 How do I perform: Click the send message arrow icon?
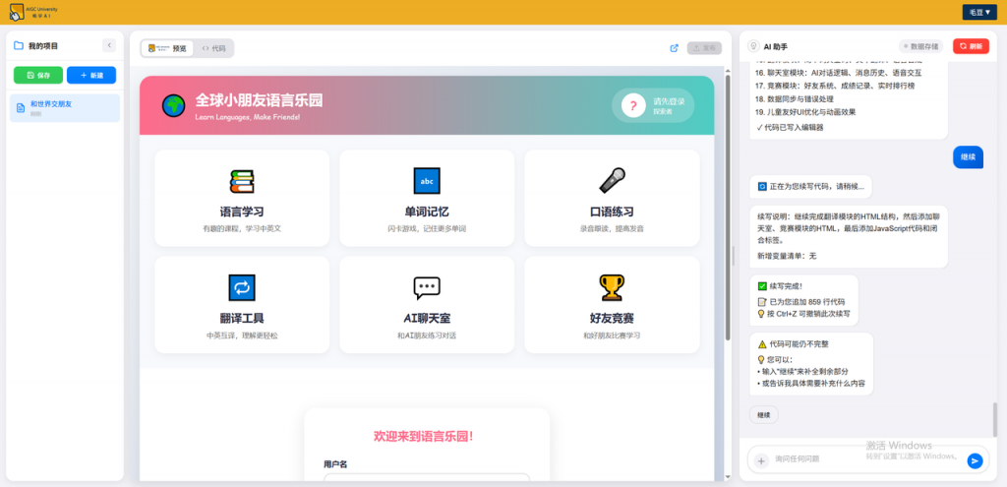click(x=975, y=459)
